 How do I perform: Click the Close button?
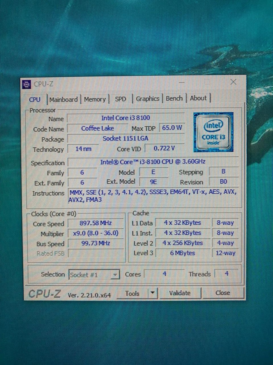[223, 293]
